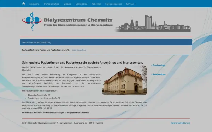Select the Chemnitz, Forststraße 22 list item
Image resolution: width=212 pixels, height=132 pixels.
click(39, 95)
